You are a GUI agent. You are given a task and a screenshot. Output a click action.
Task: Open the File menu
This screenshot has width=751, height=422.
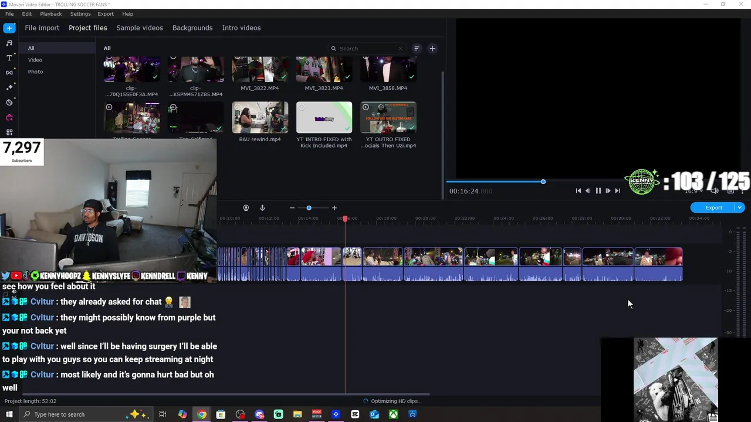point(9,13)
